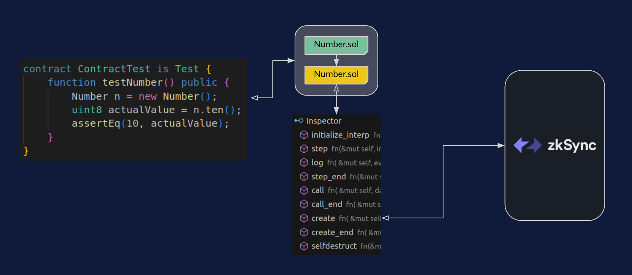Screen dimensions: 632x275
Task: Click the uint8 type keyword
Action: [87, 110]
